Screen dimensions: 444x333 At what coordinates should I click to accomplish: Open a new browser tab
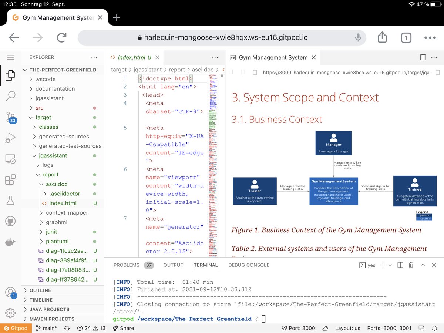click(x=117, y=17)
